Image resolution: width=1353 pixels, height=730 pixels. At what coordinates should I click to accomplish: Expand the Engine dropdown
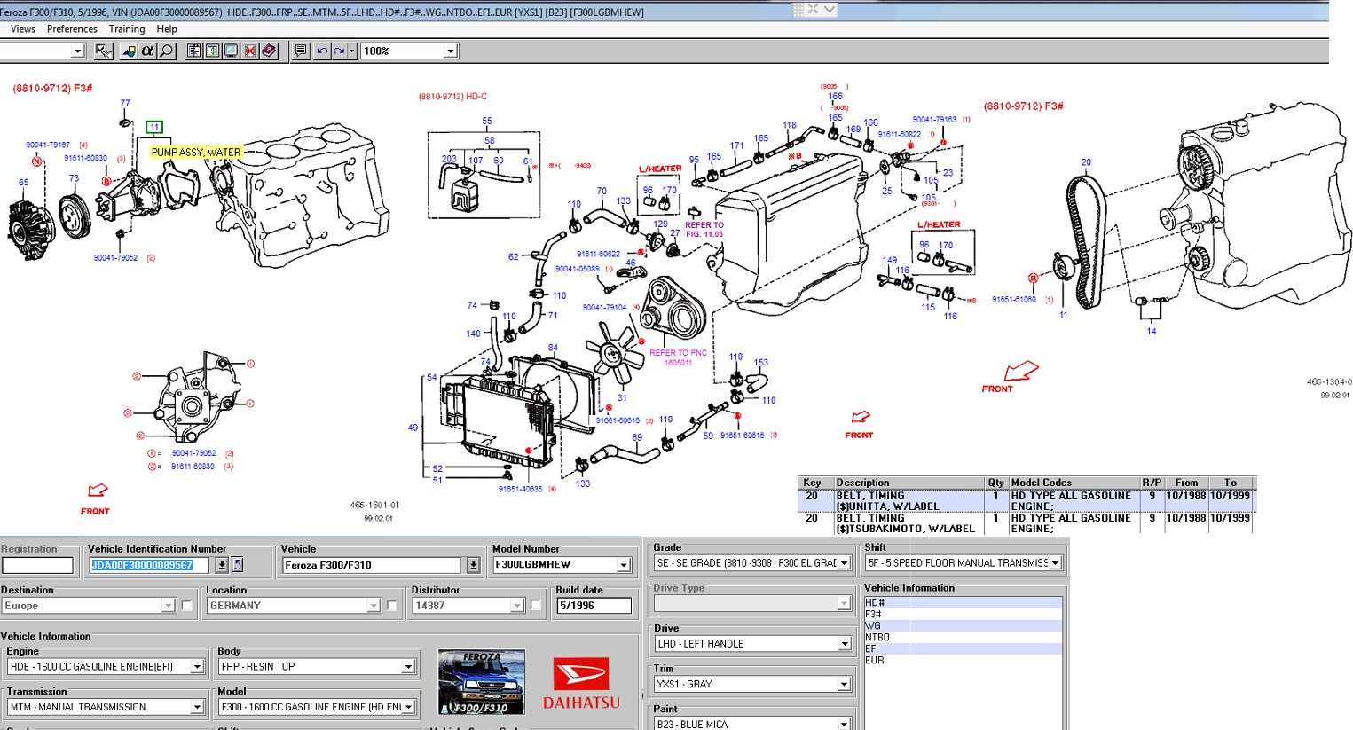pyautogui.click(x=197, y=667)
